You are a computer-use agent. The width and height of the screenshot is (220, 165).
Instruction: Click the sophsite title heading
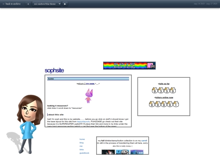pos(54,70)
